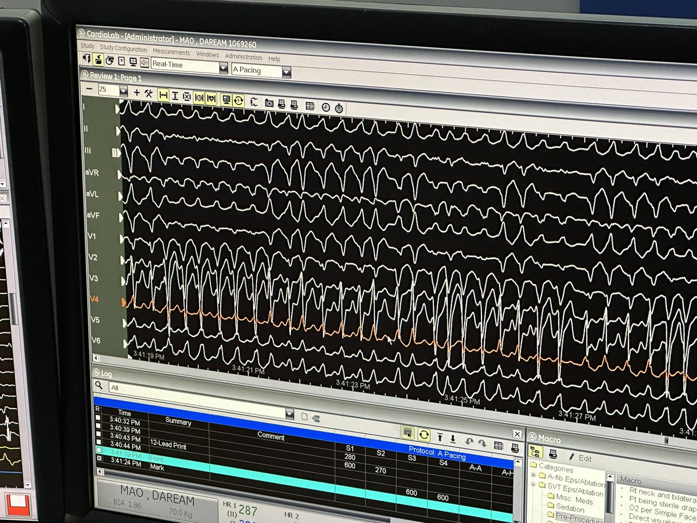
Task: Increase sweep speed with the plus button
Action: click(x=136, y=92)
